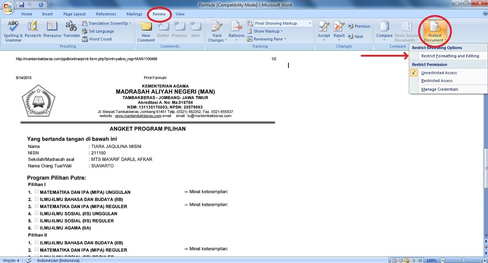Viewport: 488px width, 263px height.
Task: Switch to the View tab
Action: [x=180, y=14]
